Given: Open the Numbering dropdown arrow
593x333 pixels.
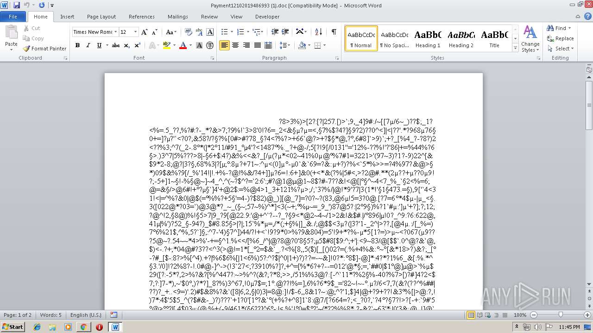Looking at the screenshot, I should click(249, 32).
